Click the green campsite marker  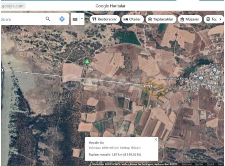pos(87,62)
